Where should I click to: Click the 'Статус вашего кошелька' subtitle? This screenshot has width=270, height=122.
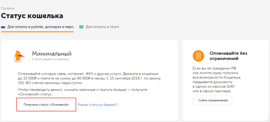(50, 59)
